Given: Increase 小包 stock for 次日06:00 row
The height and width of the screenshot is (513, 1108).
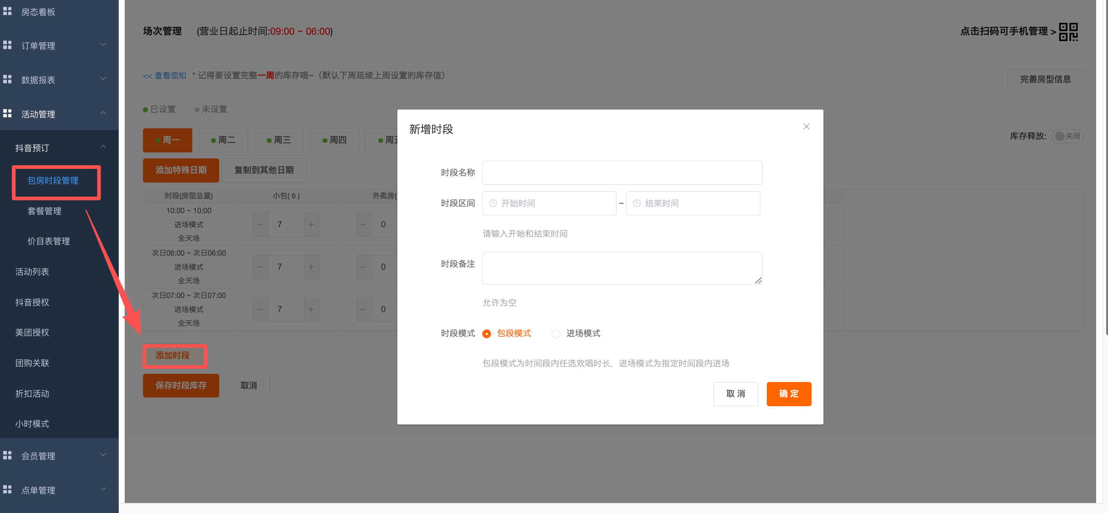Looking at the screenshot, I should 311,267.
